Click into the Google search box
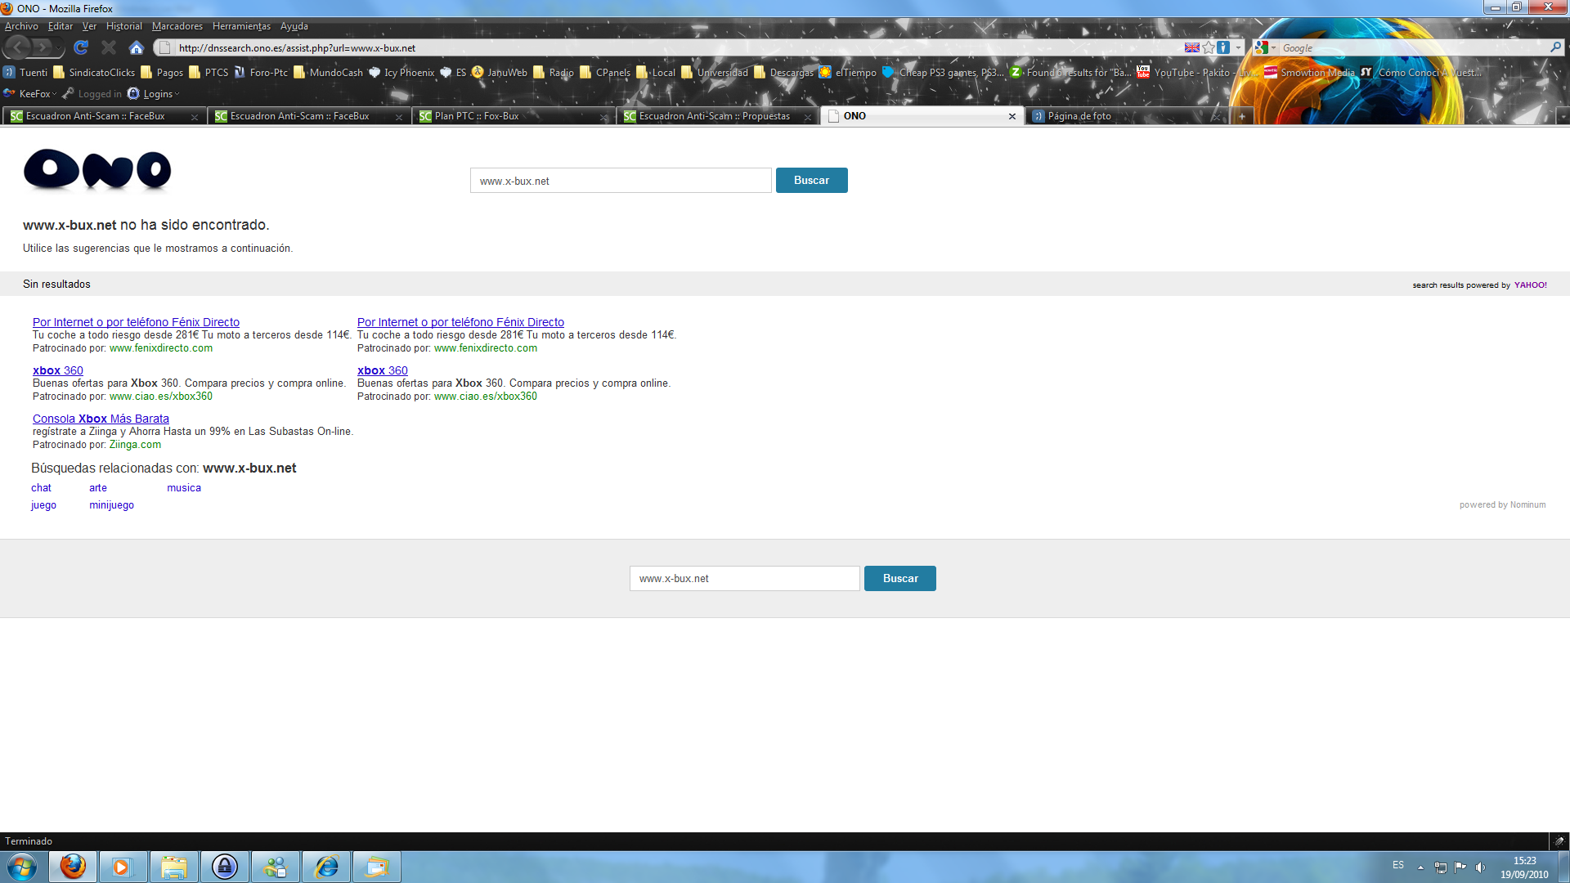The image size is (1570, 883). pyautogui.click(x=1413, y=47)
